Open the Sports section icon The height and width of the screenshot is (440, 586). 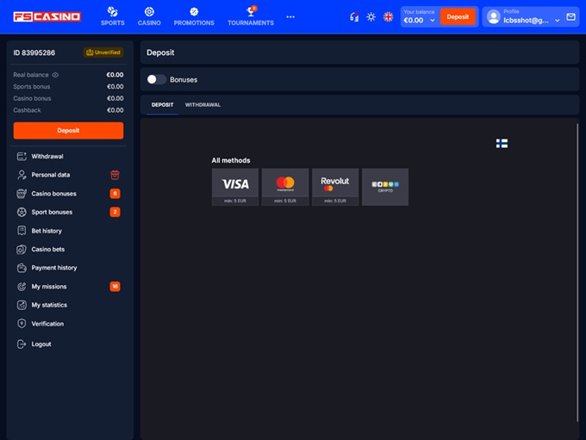[113, 12]
